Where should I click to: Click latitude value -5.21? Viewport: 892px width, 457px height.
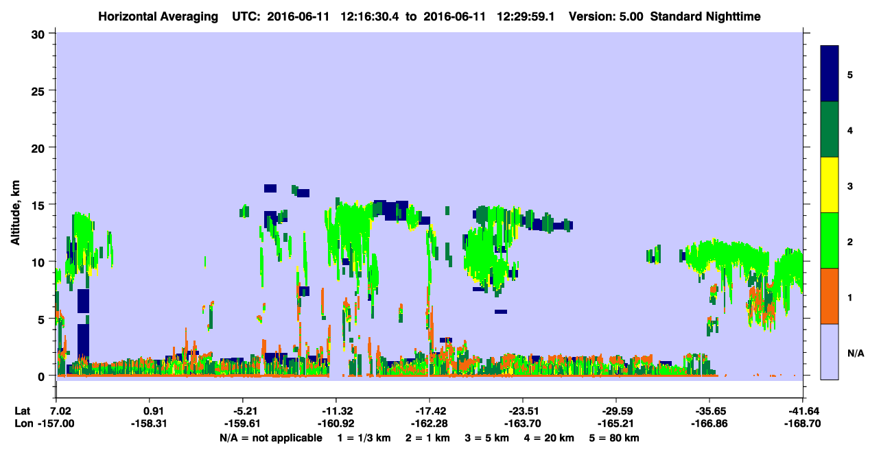click(246, 411)
